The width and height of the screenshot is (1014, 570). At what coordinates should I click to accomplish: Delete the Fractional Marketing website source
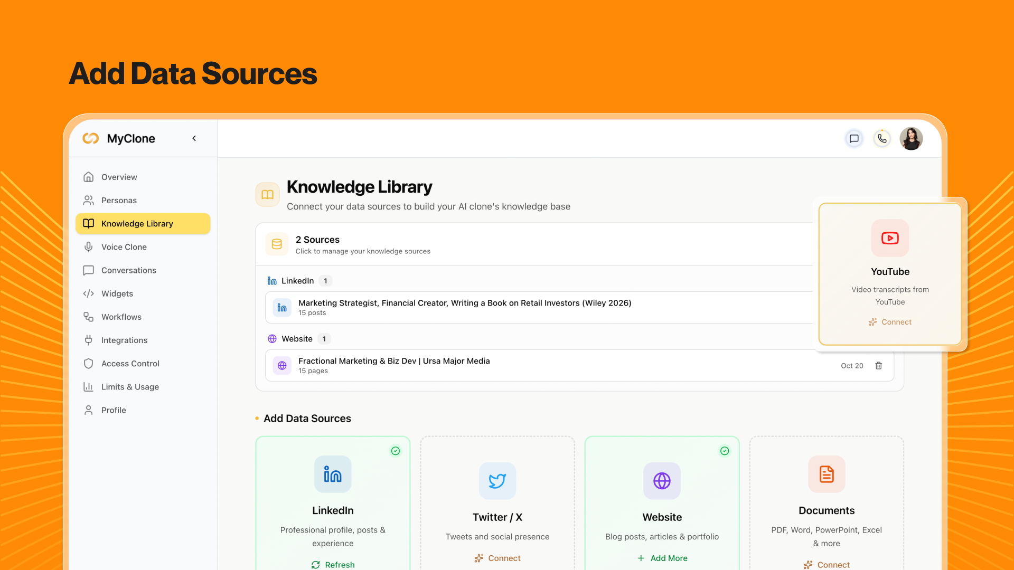(878, 365)
